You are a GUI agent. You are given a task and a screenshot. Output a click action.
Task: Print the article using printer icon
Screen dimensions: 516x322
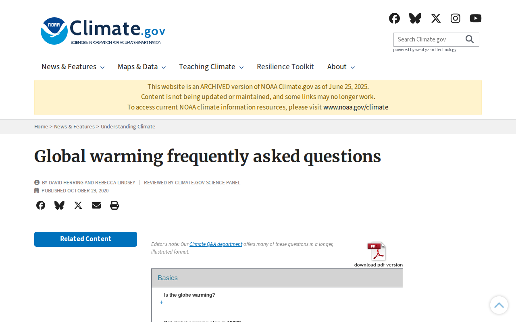[114, 205]
